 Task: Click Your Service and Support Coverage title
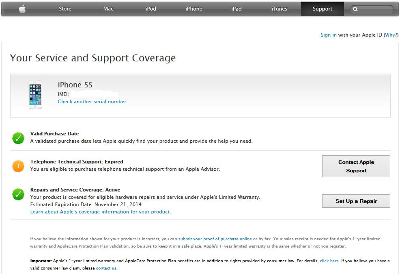(x=93, y=58)
